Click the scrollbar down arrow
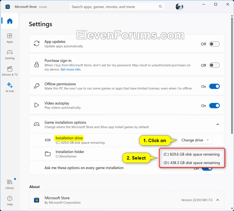This screenshot has height=211, width=234. (232, 209)
